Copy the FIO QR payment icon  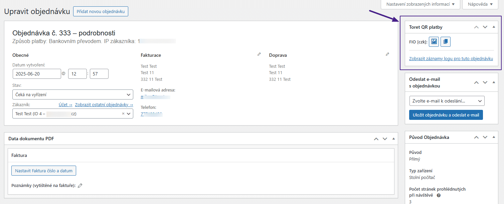tap(446, 42)
